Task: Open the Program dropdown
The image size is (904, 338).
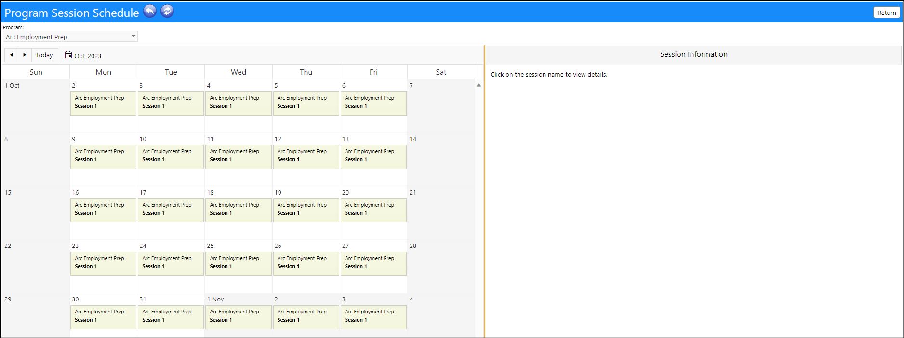Action: (70, 37)
